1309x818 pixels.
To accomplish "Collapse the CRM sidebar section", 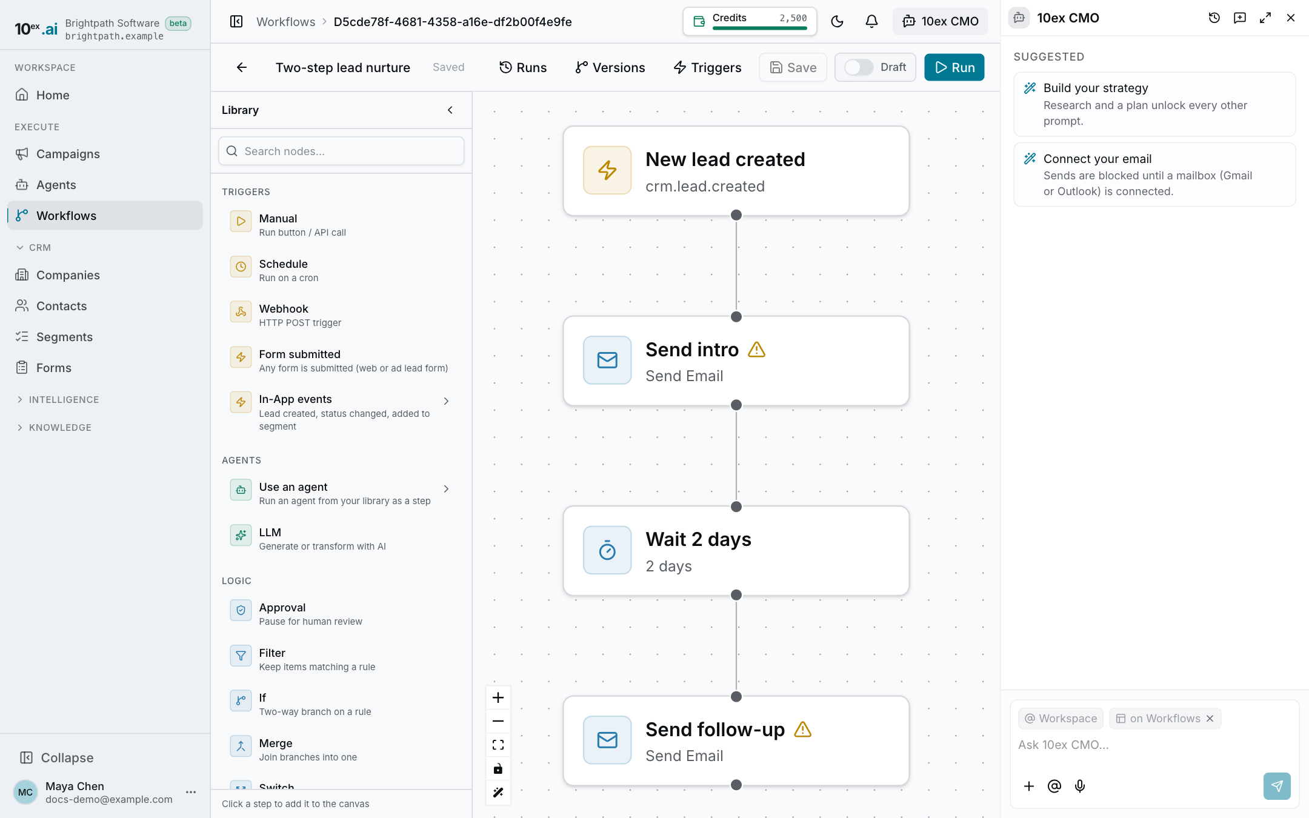I will [x=33, y=248].
